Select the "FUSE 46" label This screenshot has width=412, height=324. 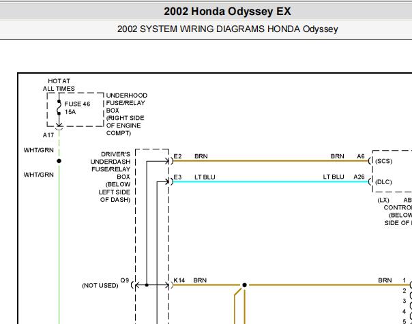[x=77, y=104]
